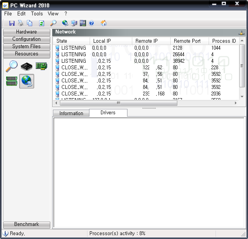248x239 pixels.
Task: Maximize the PC Wizard 2010 window
Action: point(224,3)
